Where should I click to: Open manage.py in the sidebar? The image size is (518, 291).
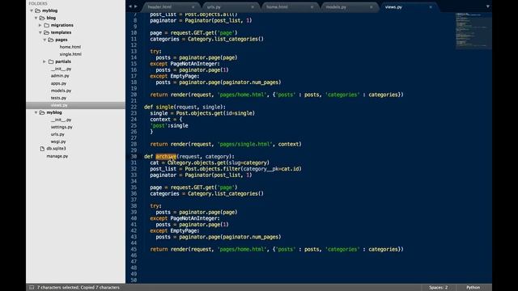click(x=57, y=156)
